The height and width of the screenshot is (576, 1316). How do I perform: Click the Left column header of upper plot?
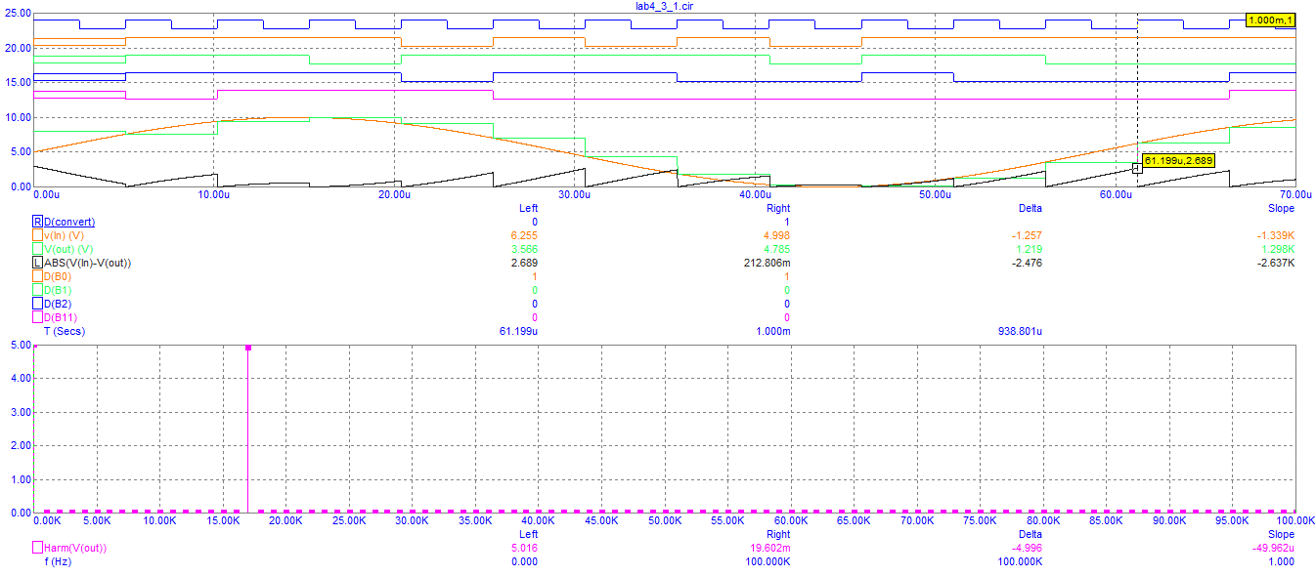[528, 208]
